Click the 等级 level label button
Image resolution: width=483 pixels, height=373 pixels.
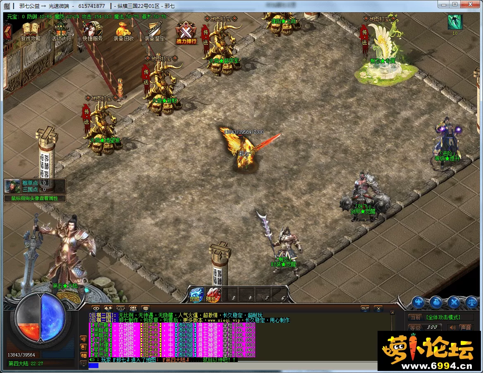click(x=416, y=328)
